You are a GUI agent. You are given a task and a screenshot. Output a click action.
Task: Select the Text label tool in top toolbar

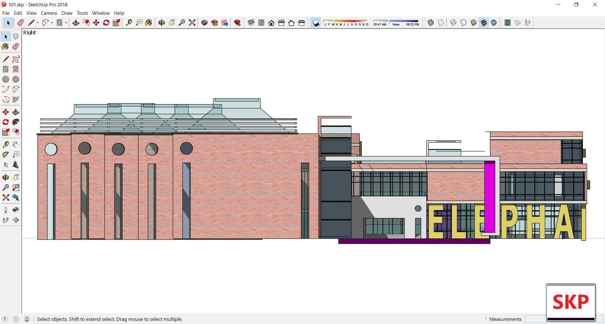(x=139, y=23)
